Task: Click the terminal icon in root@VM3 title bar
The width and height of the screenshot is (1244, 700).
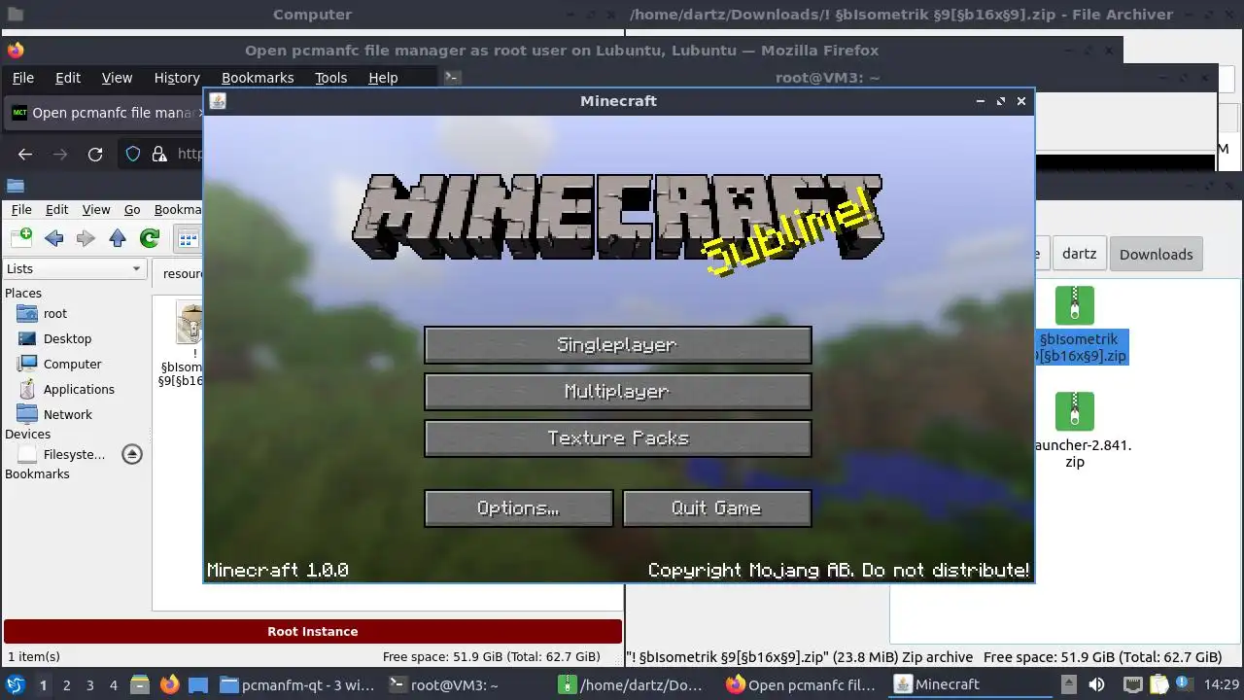Action: click(x=452, y=78)
